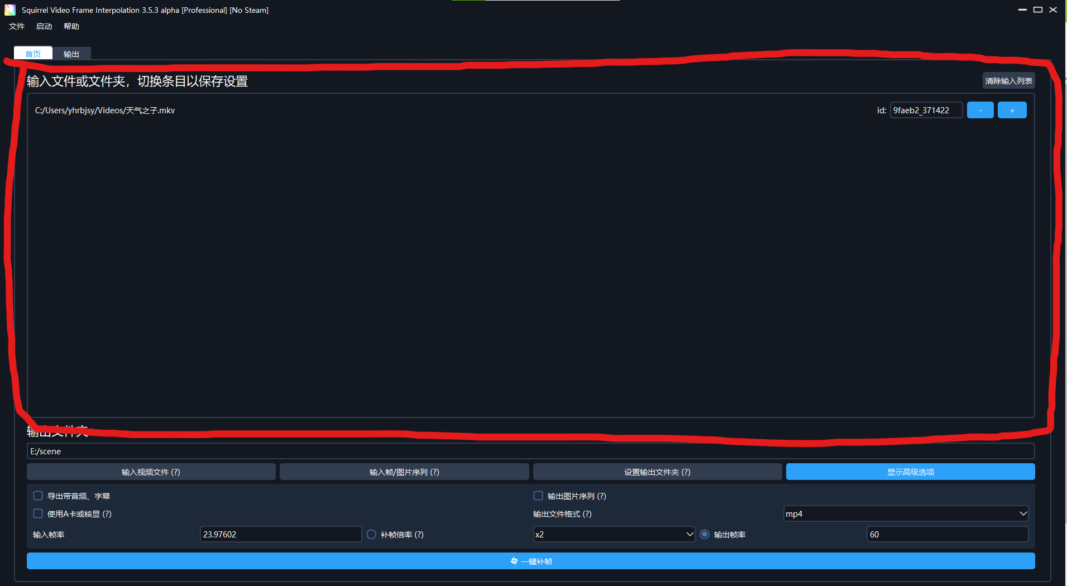The width and height of the screenshot is (1067, 586).
Task: Switch to the 输出 tab
Action: (71, 54)
